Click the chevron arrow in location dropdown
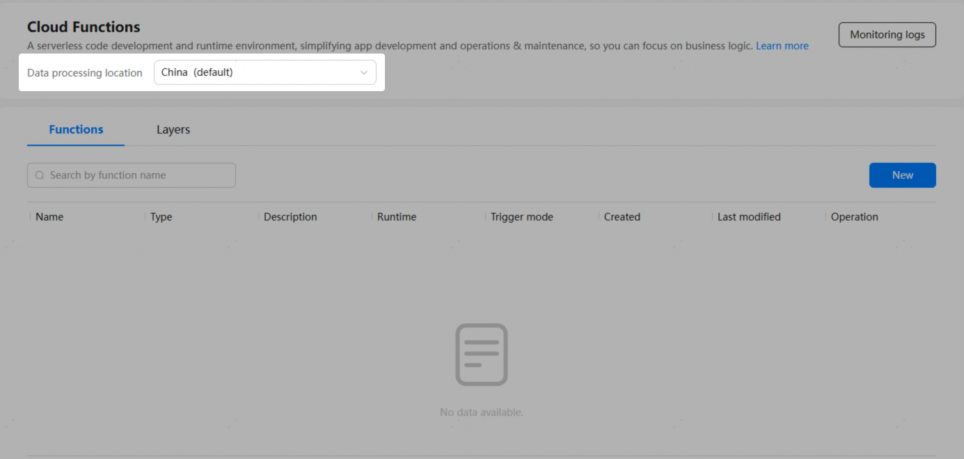The height and width of the screenshot is (459, 964). click(363, 72)
